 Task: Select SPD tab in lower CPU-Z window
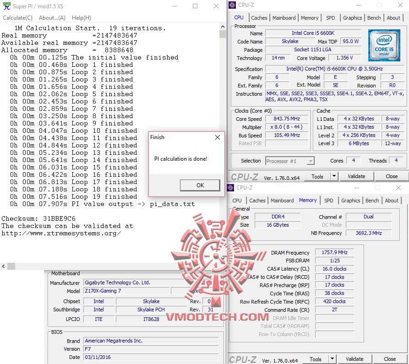329,201
